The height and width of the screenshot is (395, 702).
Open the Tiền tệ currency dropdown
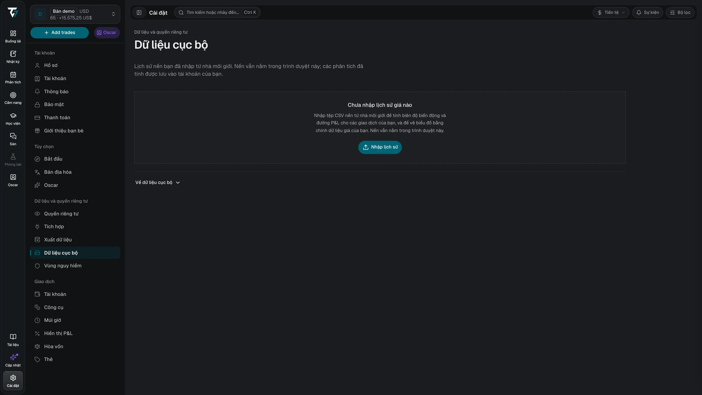(x=611, y=12)
